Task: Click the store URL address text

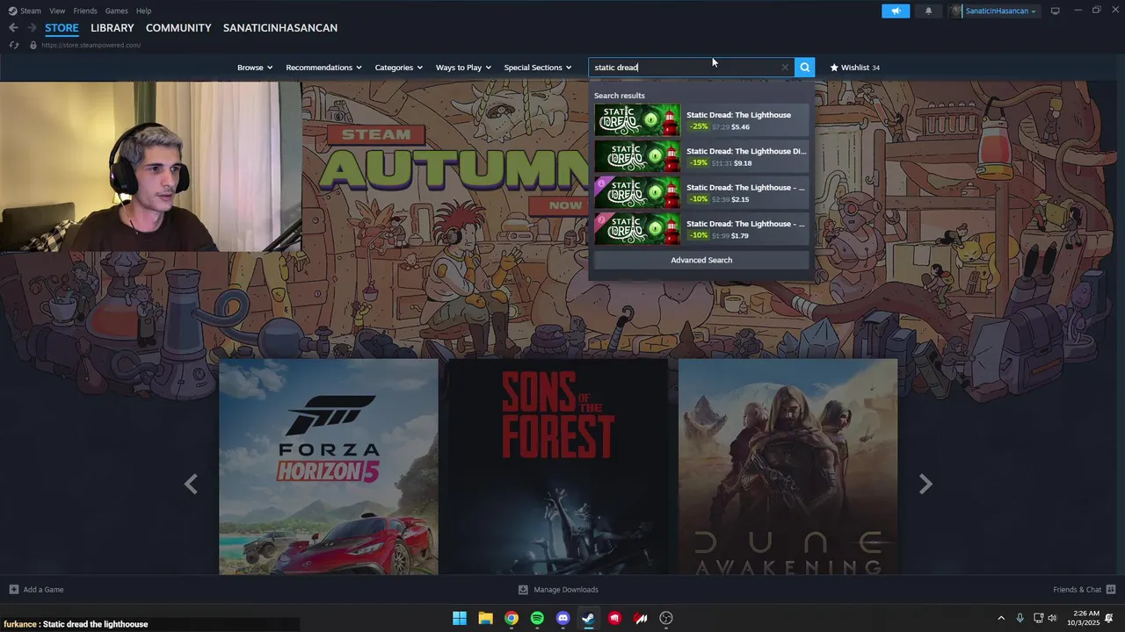Action: pyautogui.click(x=91, y=45)
